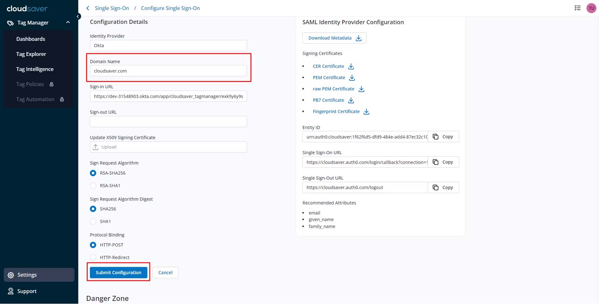Open Settings in the sidebar

(27, 275)
